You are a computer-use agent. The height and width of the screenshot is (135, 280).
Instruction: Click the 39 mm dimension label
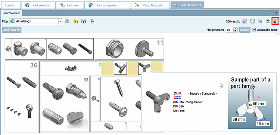pyautogui.click(x=239, y=119)
